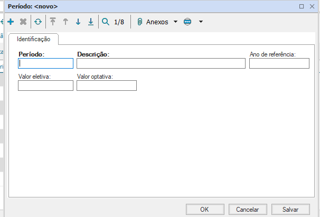Go to first record arrow icon
The image size is (320, 217).
[53, 22]
